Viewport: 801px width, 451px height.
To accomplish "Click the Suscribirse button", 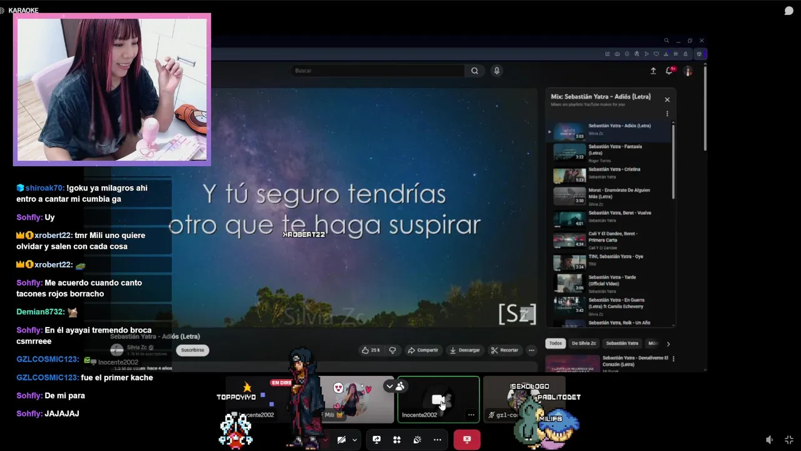I will (x=193, y=350).
